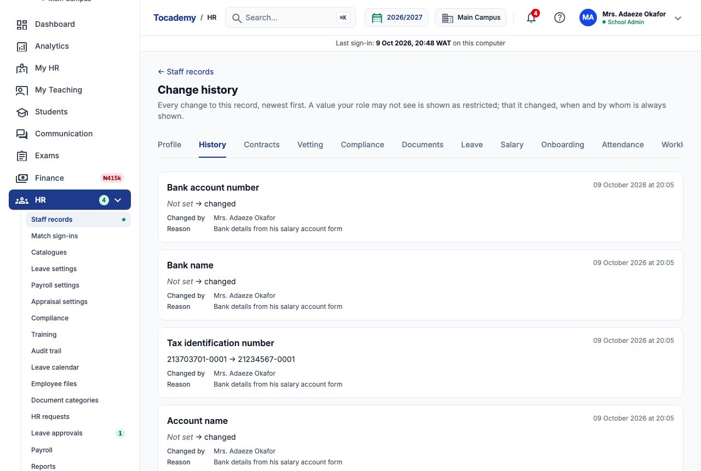Image resolution: width=701 pixels, height=471 pixels.
Task: Open the help question mark icon
Action: tap(560, 18)
